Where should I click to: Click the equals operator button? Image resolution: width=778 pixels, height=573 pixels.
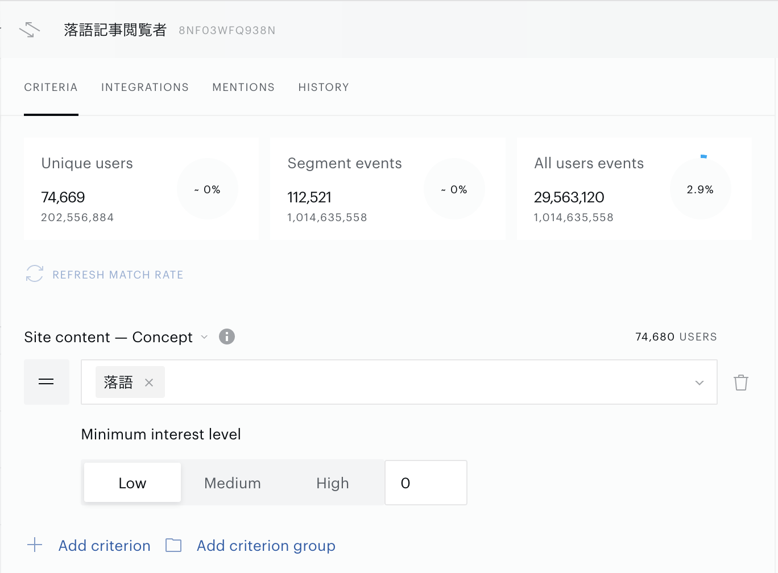[x=47, y=382]
